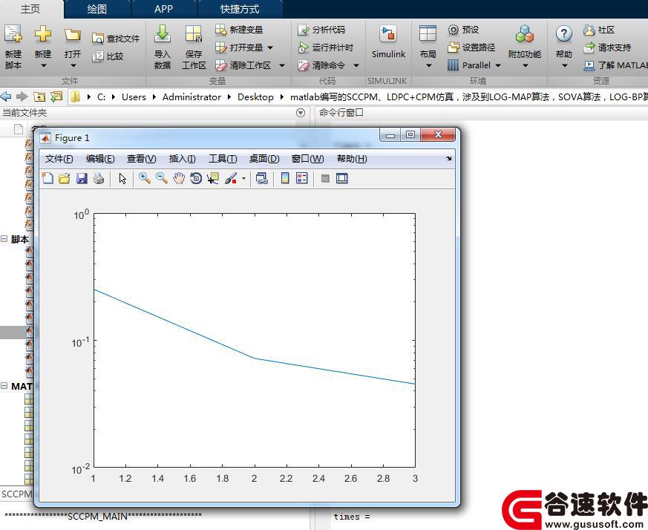The width and height of the screenshot is (648, 530).
Task: Select the Brush data tool
Action: click(x=231, y=178)
